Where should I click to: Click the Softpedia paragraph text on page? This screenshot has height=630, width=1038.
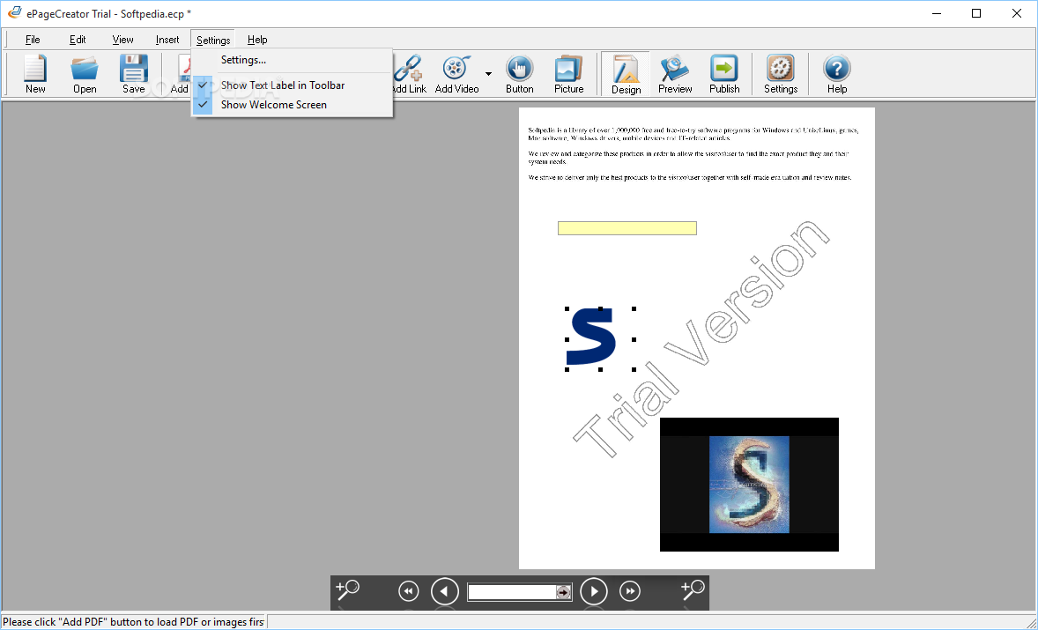(x=693, y=153)
